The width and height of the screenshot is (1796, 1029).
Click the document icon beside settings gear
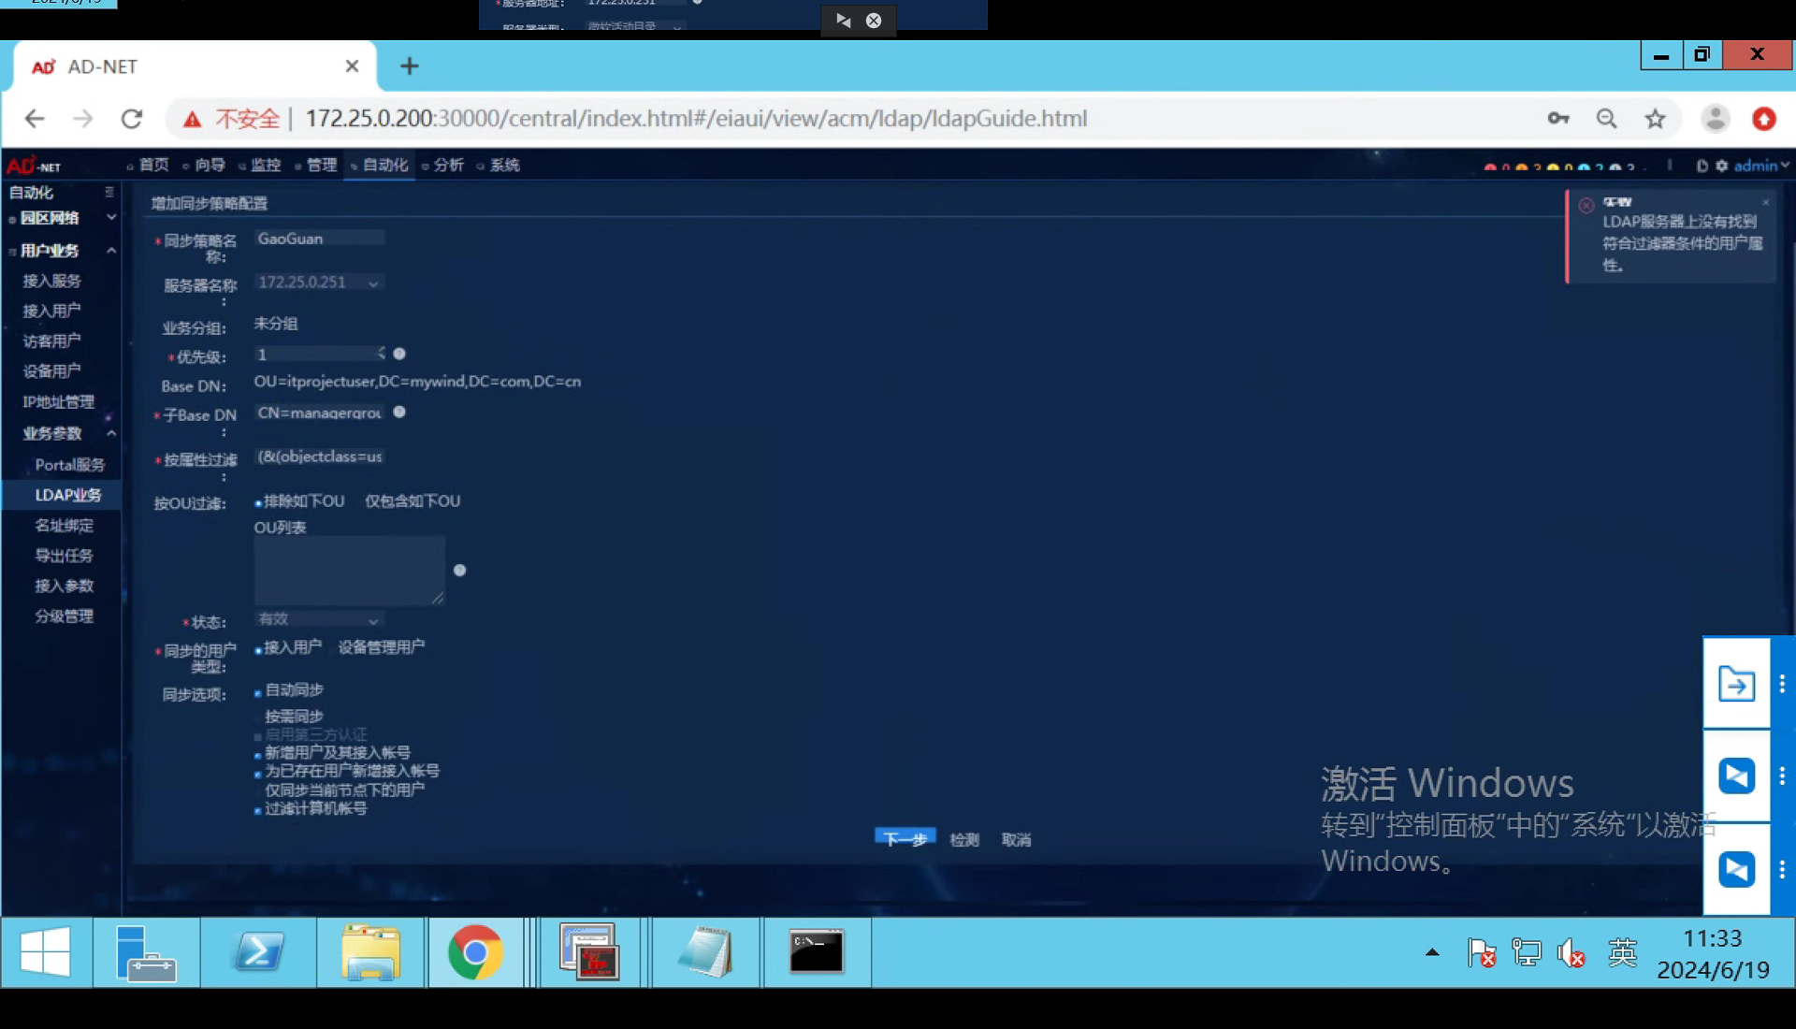[x=1702, y=166]
